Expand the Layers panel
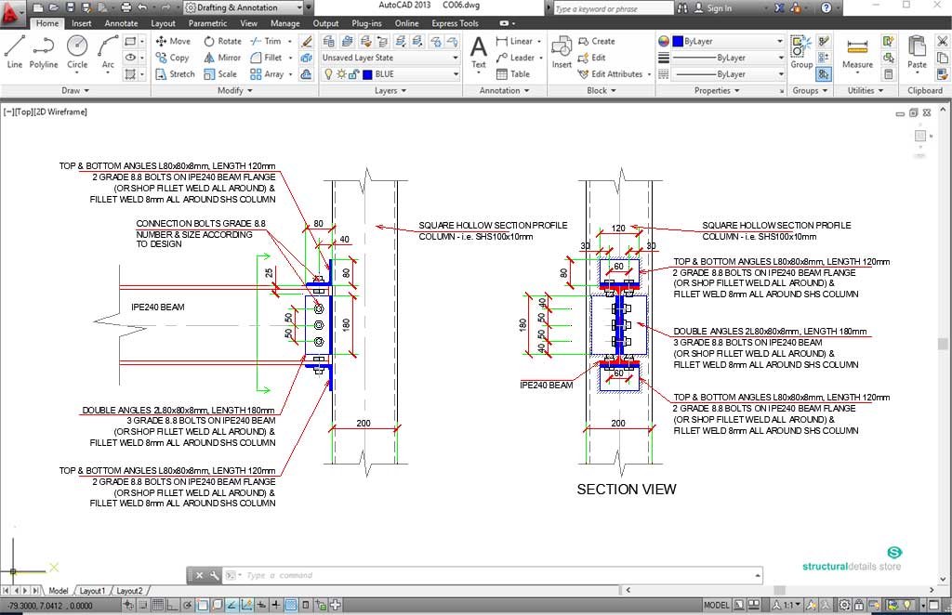 pos(390,90)
